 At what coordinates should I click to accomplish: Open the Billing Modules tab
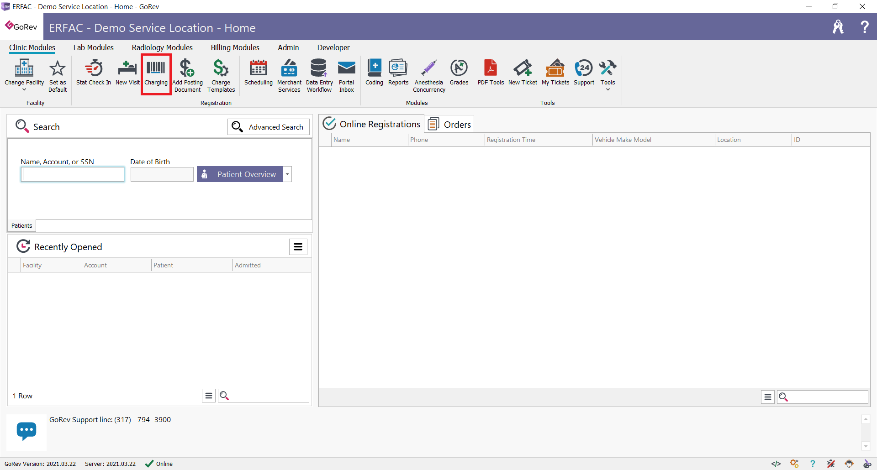pos(235,47)
